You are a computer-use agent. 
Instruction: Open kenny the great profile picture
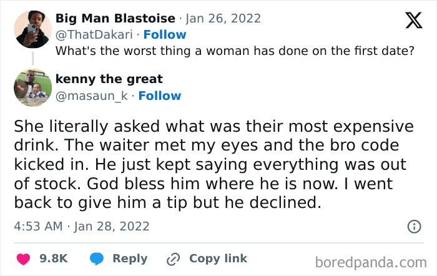[x=32, y=87]
